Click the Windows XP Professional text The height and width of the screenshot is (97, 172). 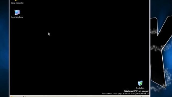[x=136, y=91]
